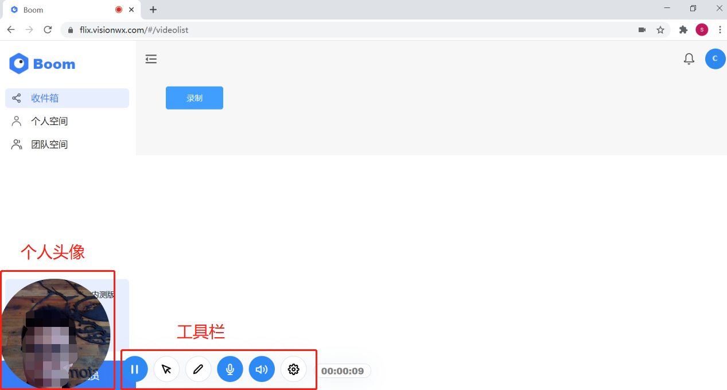Select the Boom browser tab
This screenshot has width=727, height=390.
tap(72, 10)
